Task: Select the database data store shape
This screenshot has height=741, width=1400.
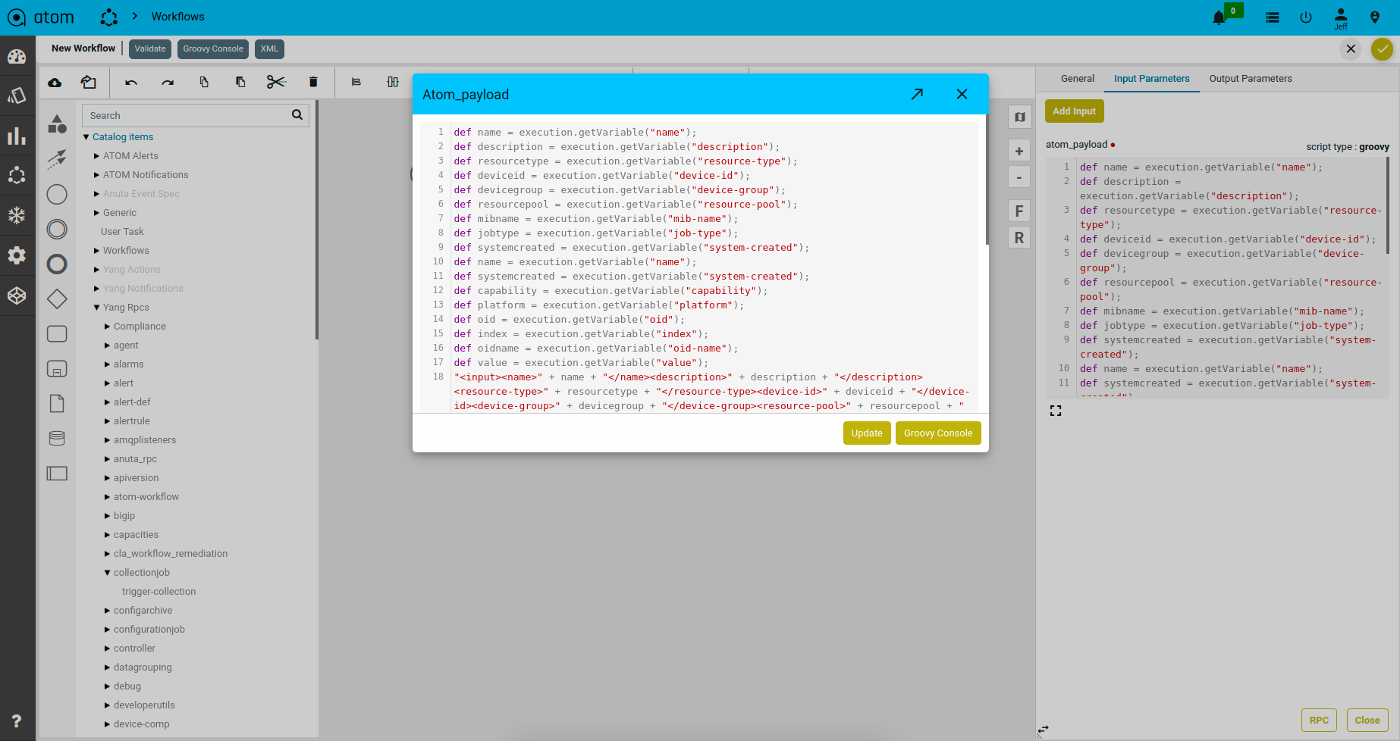Action: tap(57, 438)
